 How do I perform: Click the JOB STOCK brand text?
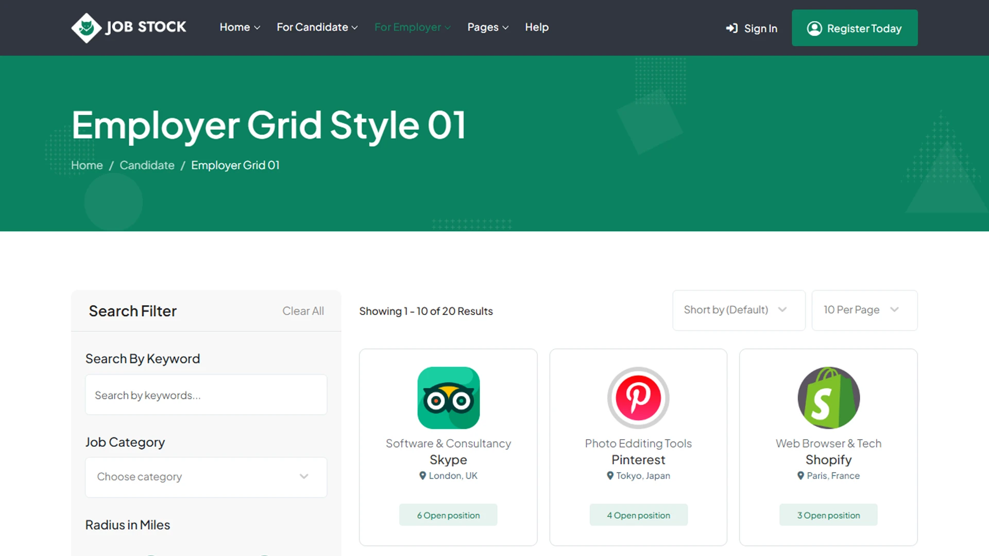coord(146,27)
